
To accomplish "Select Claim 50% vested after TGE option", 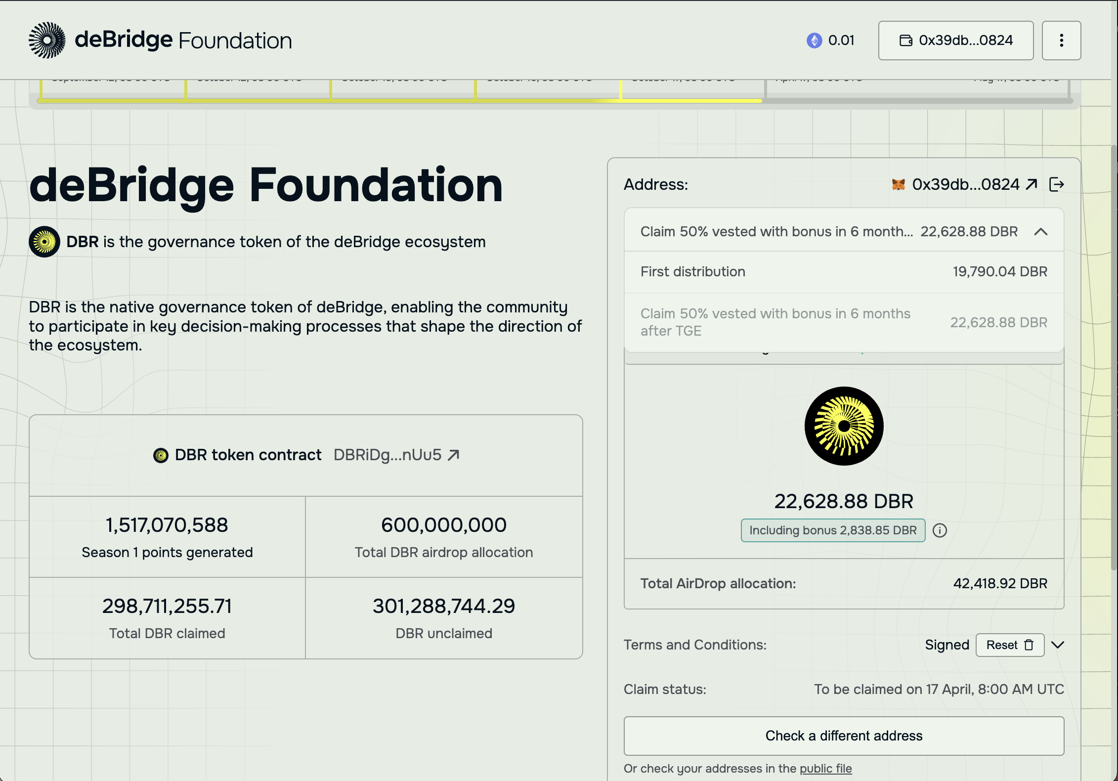I will click(844, 322).
